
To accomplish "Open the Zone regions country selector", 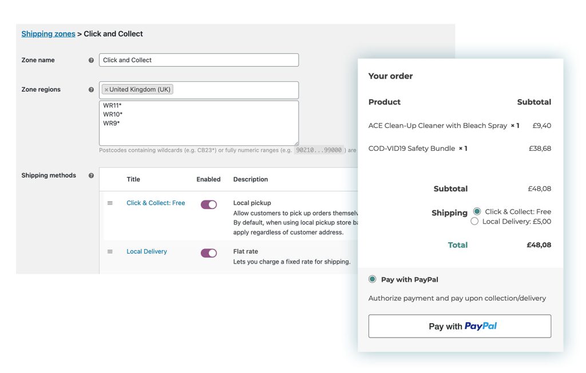I will pos(229,89).
